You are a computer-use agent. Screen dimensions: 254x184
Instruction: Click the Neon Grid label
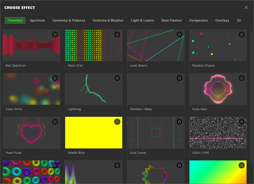tap(75, 65)
